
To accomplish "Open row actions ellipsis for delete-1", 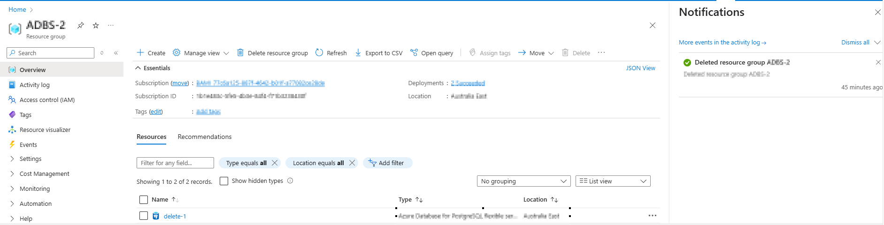I will pyautogui.click(x=653, y=216).
